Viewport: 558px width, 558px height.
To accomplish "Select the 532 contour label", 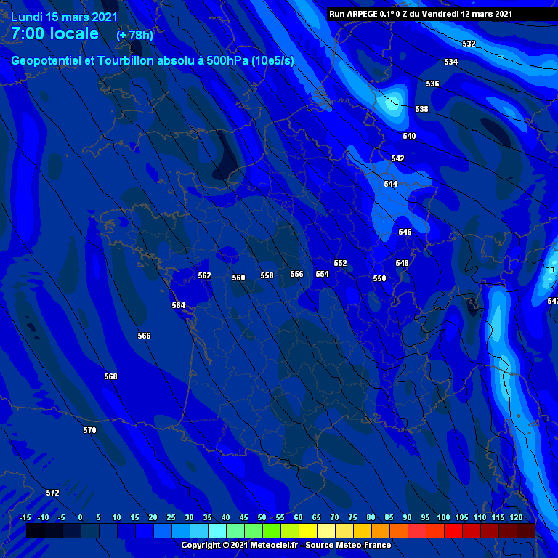I will 469,44.
